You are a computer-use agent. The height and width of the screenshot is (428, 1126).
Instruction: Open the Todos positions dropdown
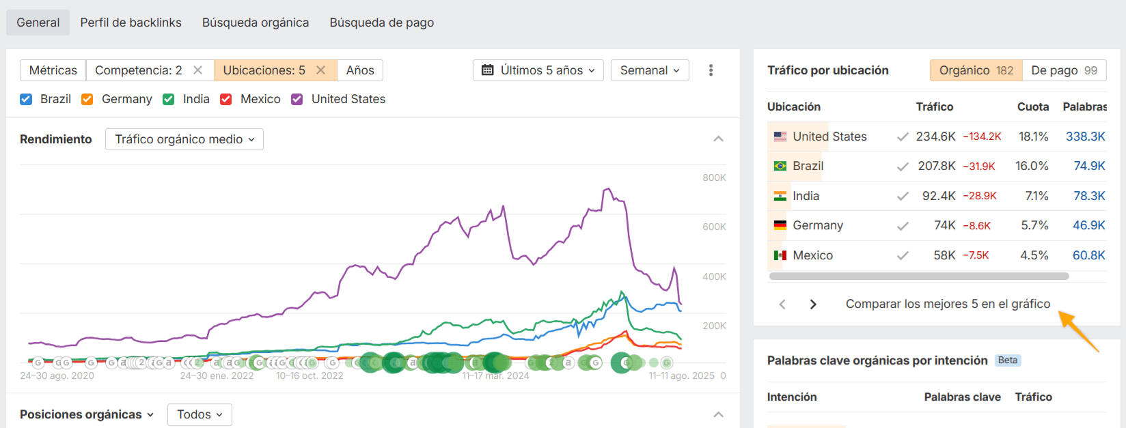200,414
